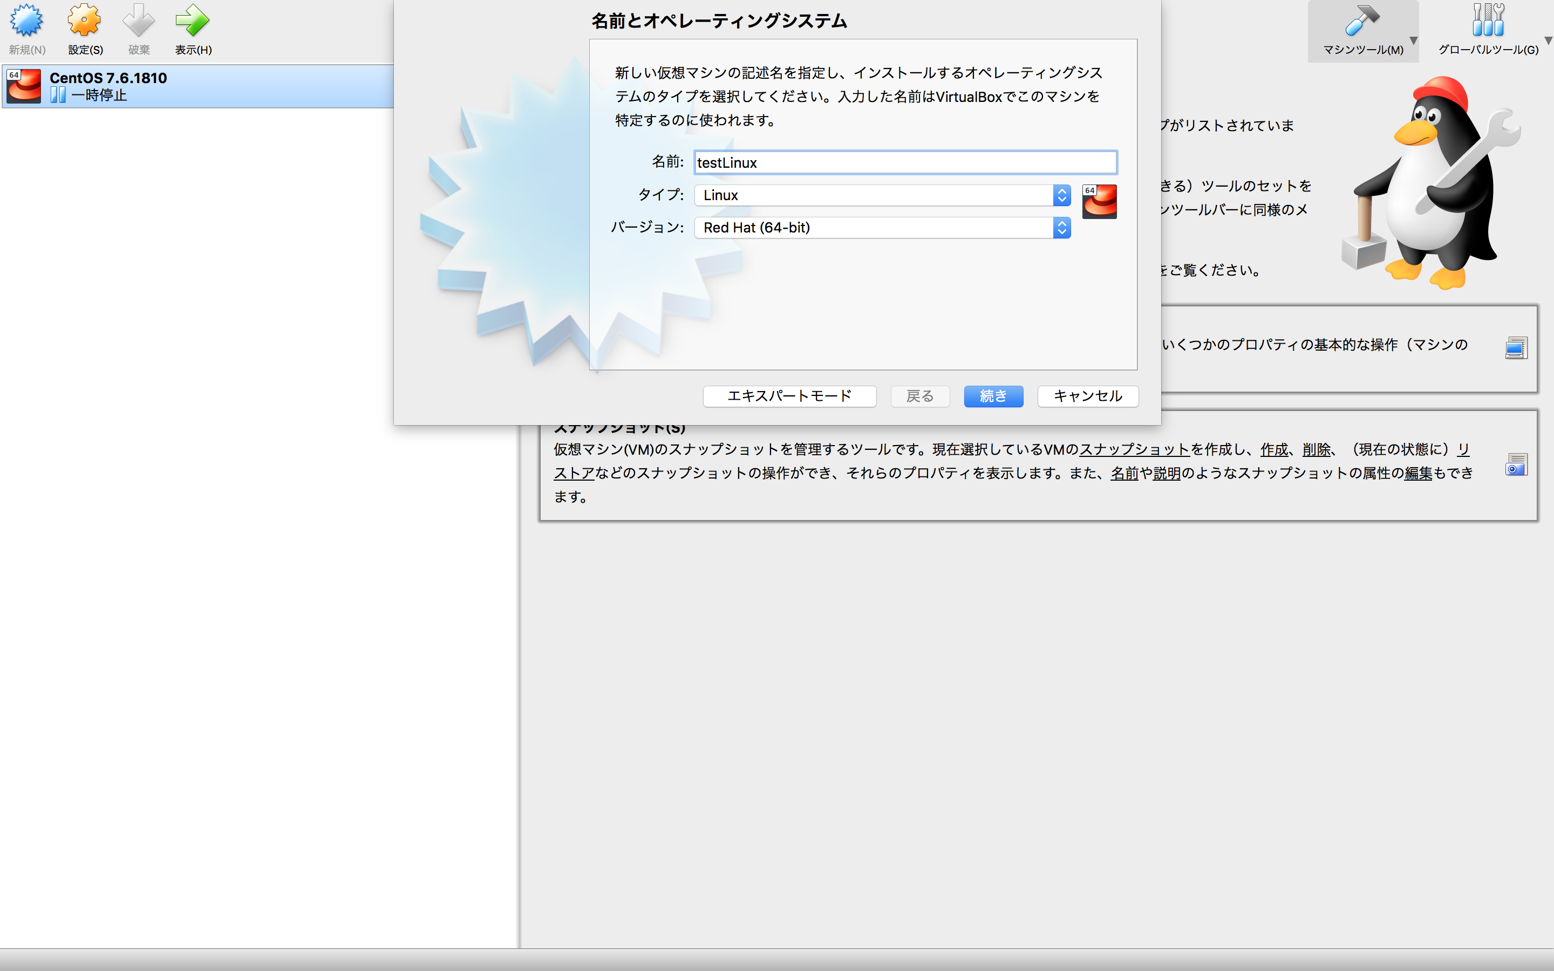
Task: Click the 名前 link in snapshot description
Action: [x=1124, y=473]
